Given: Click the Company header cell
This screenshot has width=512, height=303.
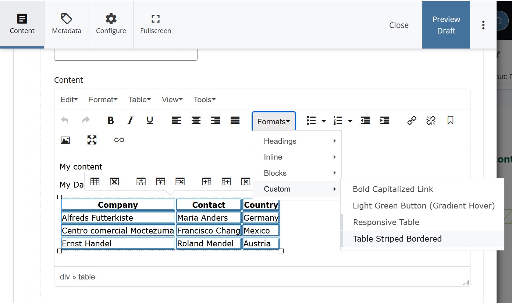Looking at the screenshot, I should click(118, 205).
